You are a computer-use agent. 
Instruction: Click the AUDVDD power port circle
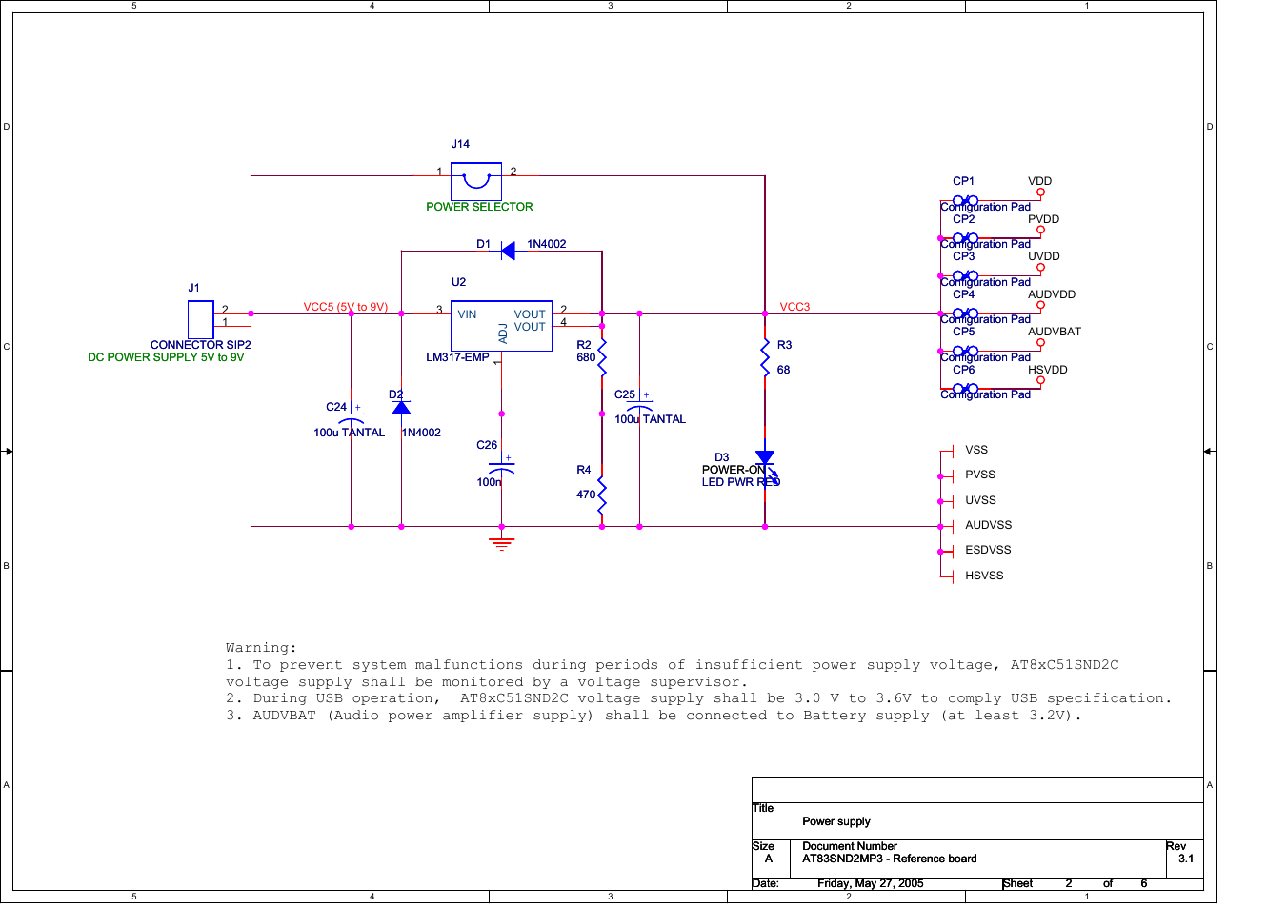click(1040, 305)
